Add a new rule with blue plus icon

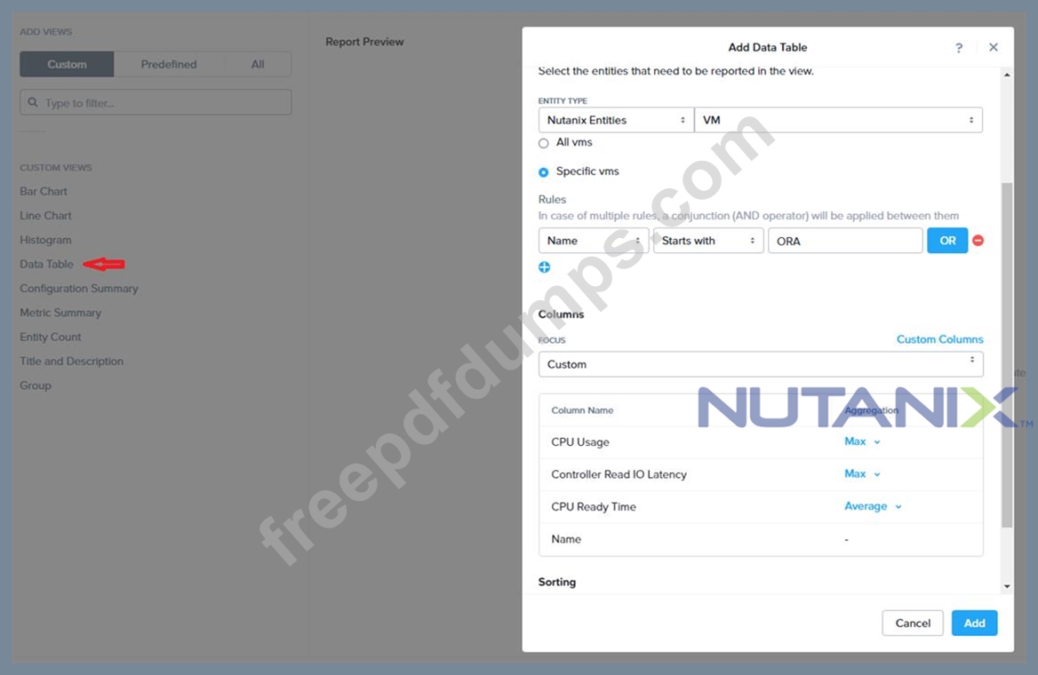coord(544,266)
